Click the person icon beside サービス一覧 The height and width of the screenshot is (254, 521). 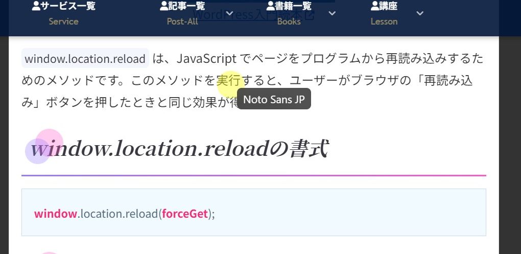pyautogui.click(x=36, y=6)
